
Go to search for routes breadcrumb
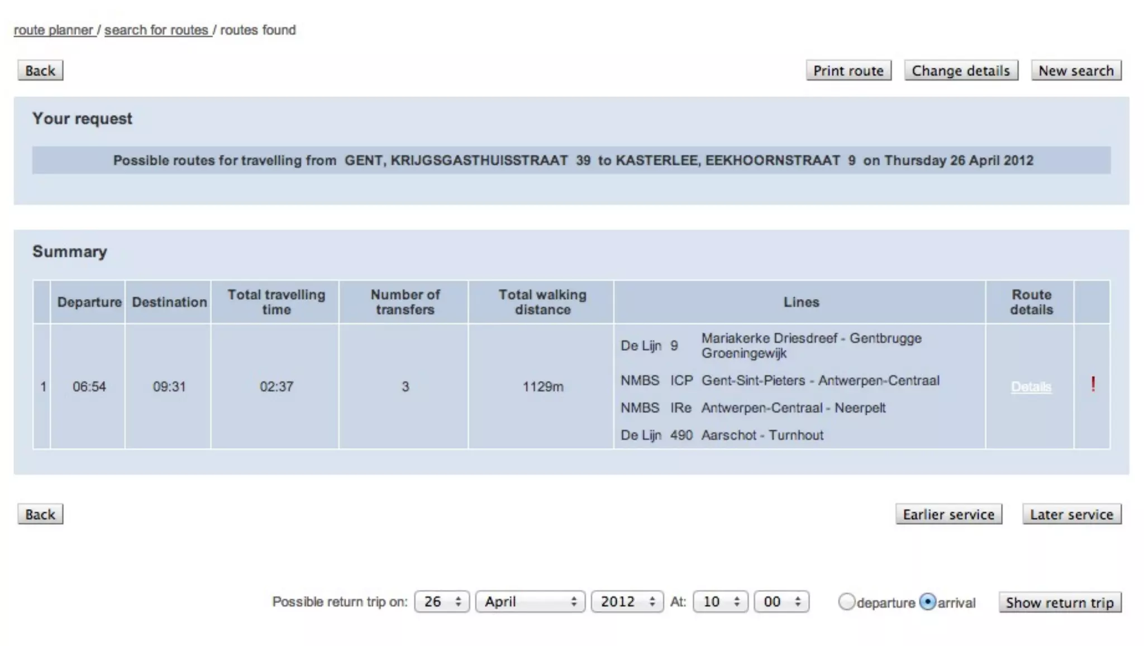pyautogui.click(x=156, y=30)
